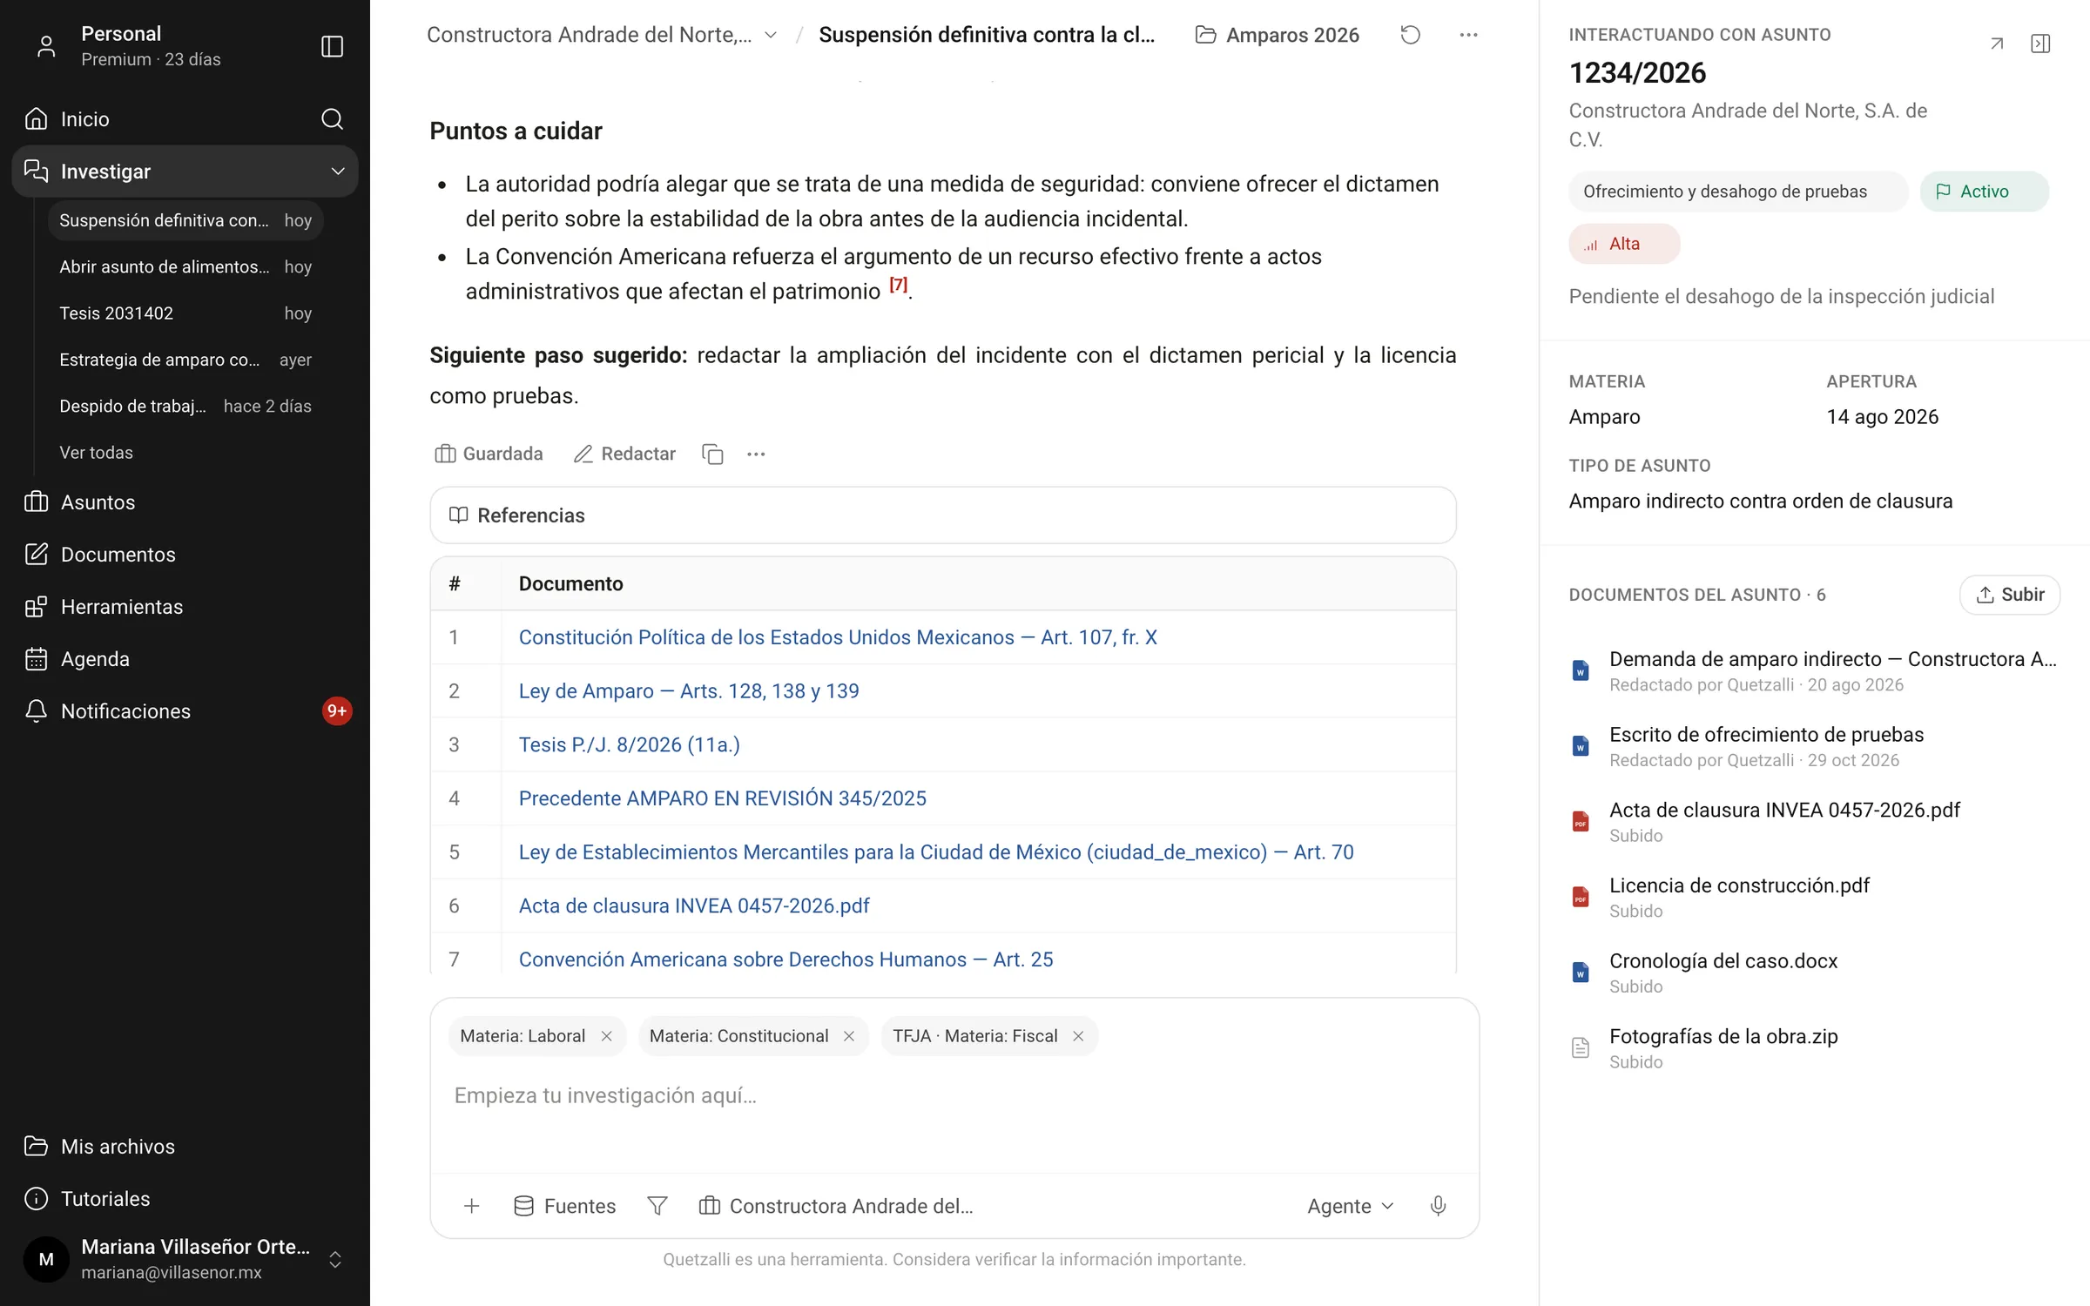The image size is (2090, 1306).
Task: Open Fuentes sources selector
Action: [x=564, y=1206]
